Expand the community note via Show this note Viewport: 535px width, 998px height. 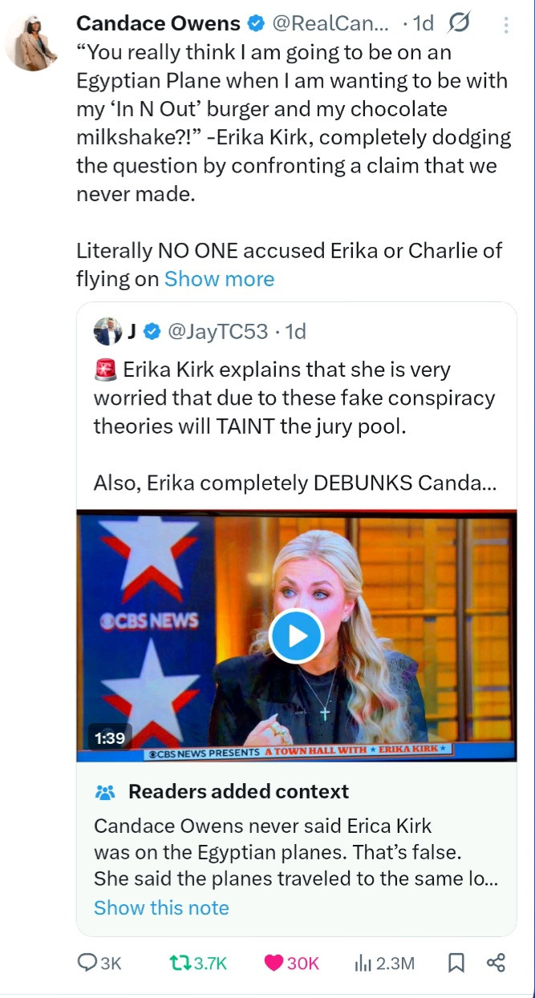click(x=161, y=907)
